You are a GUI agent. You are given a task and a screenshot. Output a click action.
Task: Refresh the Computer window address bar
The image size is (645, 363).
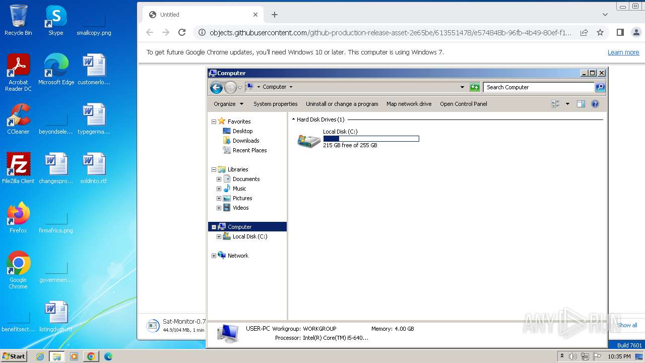tap(475, 87)
